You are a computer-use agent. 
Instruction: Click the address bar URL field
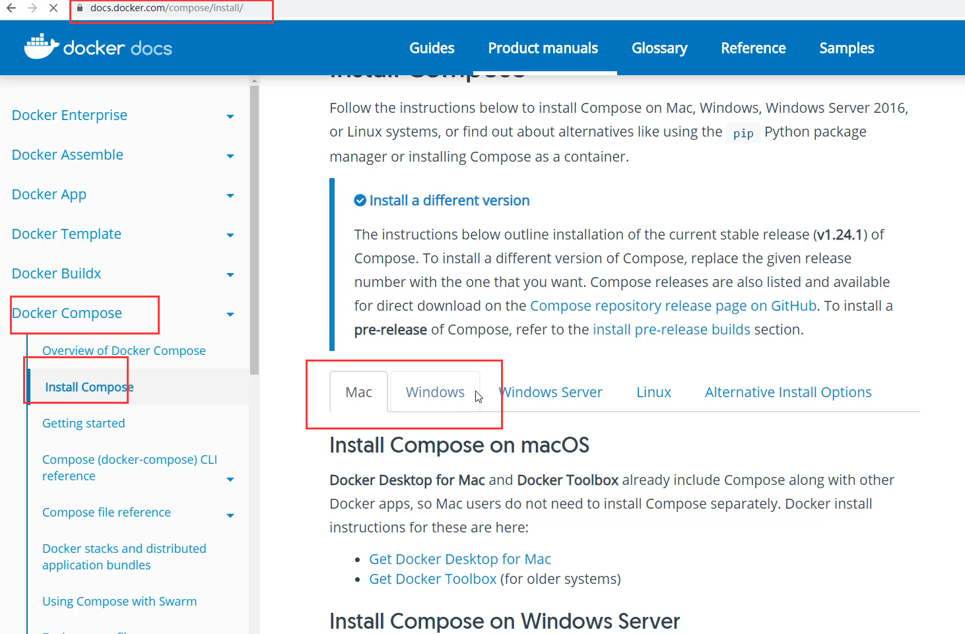pyautogui.click(x=166, y=9)
